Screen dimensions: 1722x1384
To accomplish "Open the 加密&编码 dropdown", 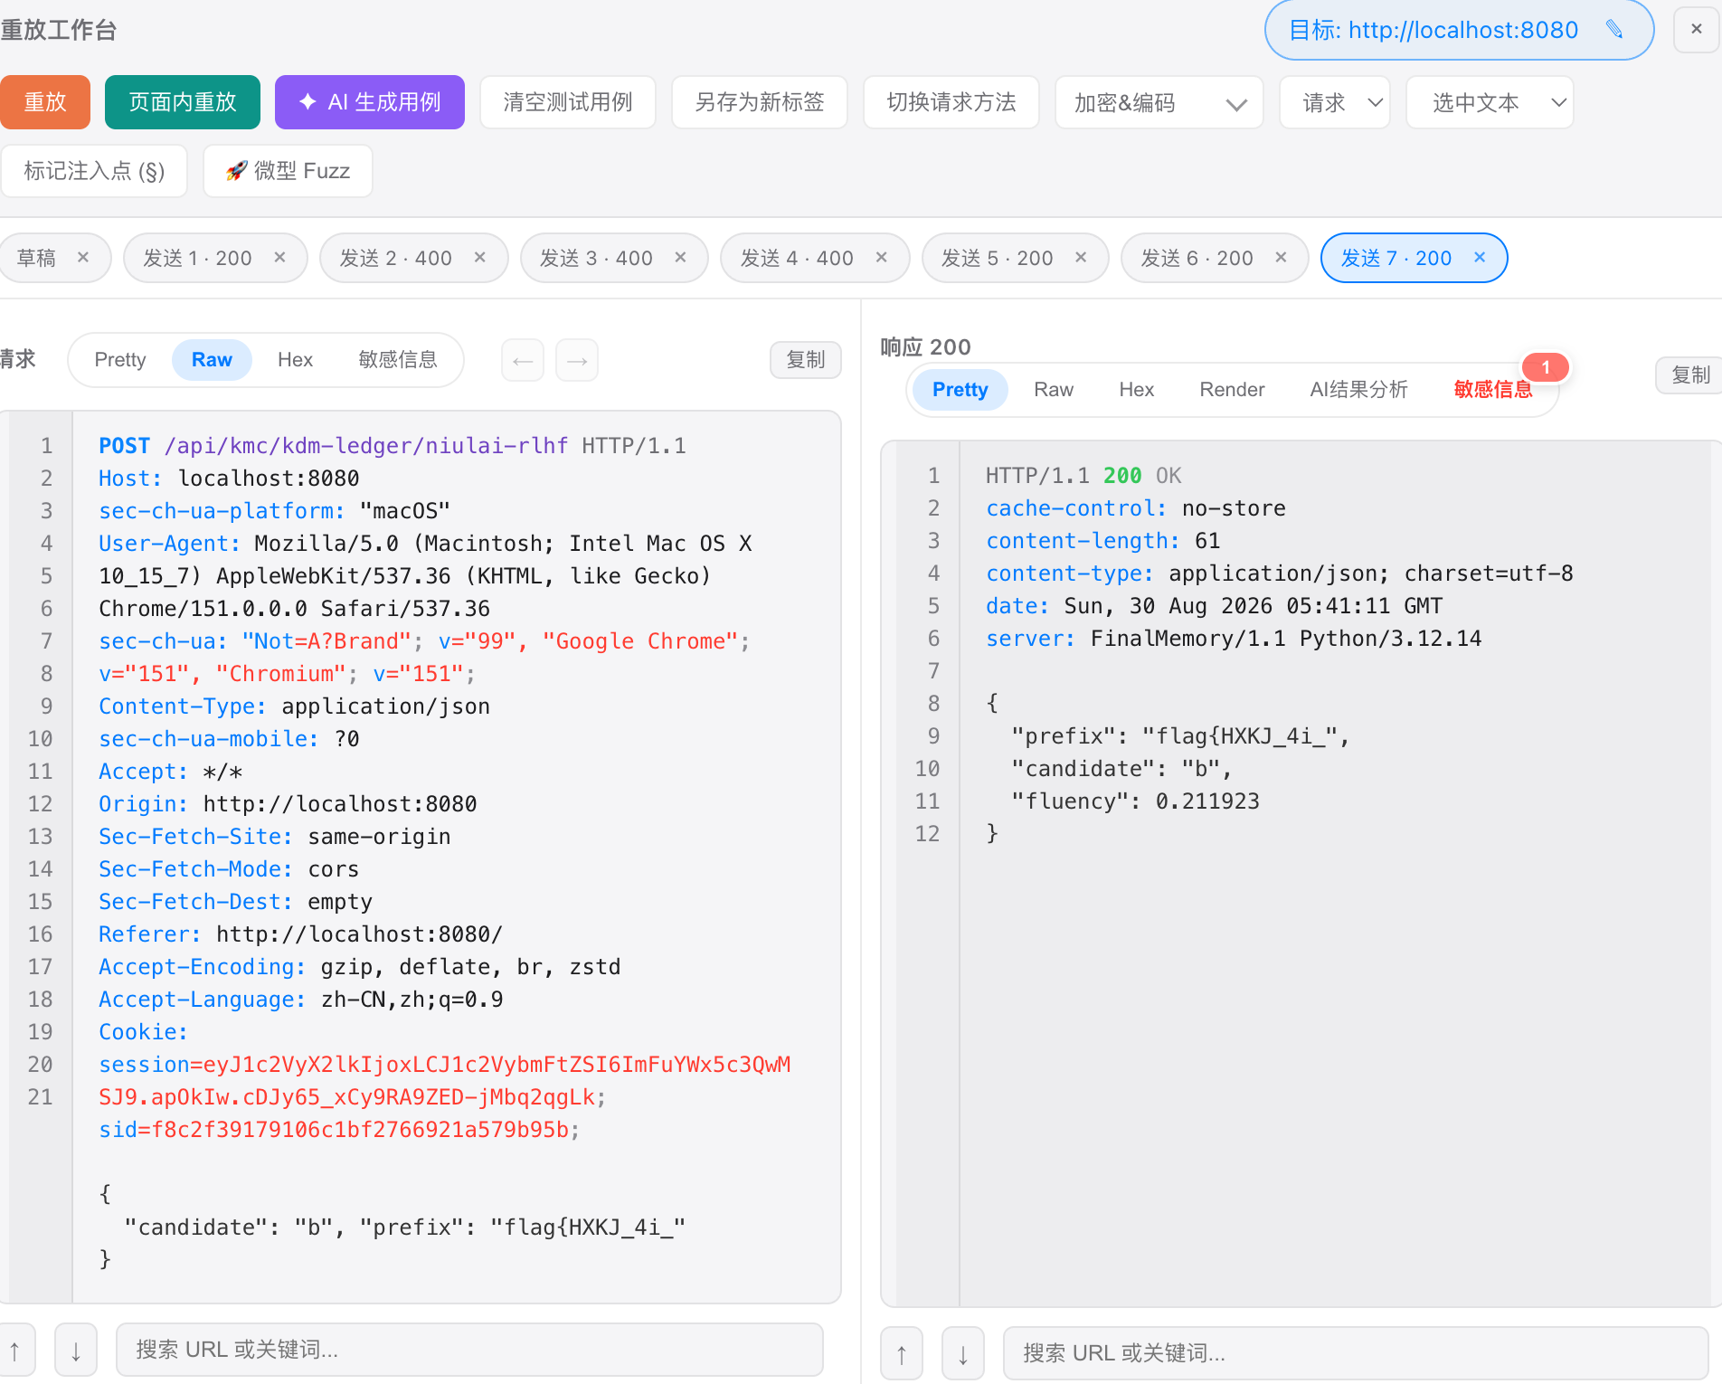I will [1159, 103].
